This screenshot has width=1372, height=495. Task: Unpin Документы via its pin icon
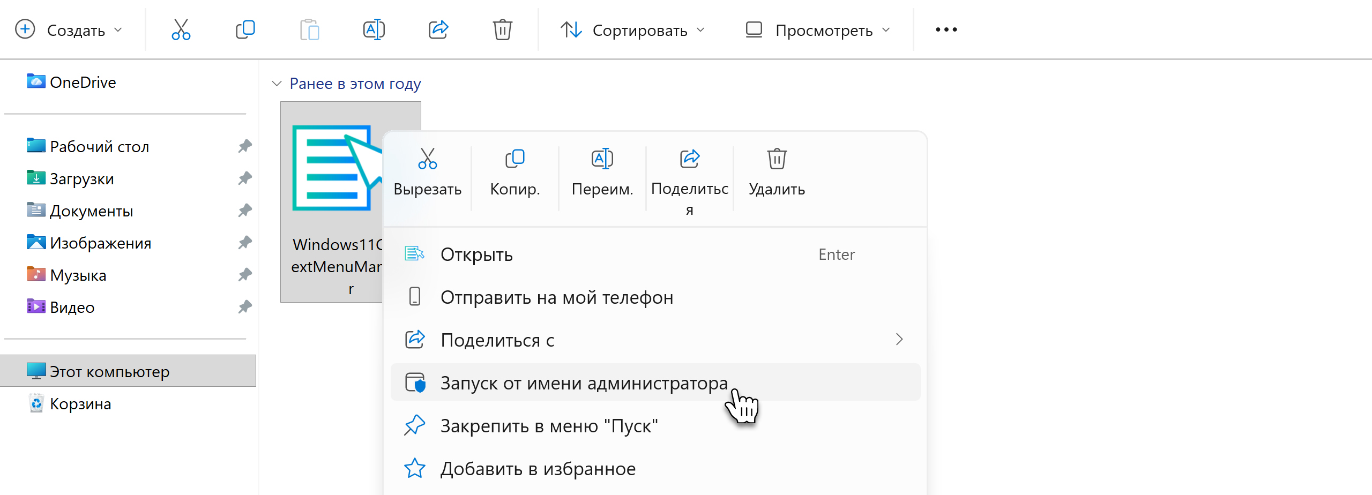(245, 210)
